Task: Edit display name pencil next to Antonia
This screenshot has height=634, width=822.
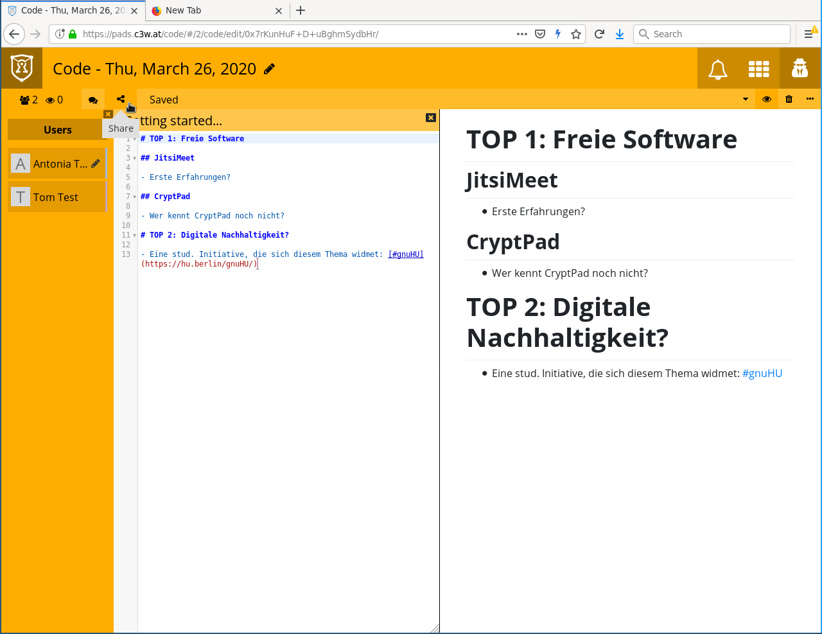Action: pyautogui.click(x=96, y=164)
